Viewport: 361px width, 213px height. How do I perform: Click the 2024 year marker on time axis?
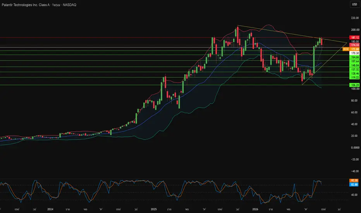click(x=50, y=209)
